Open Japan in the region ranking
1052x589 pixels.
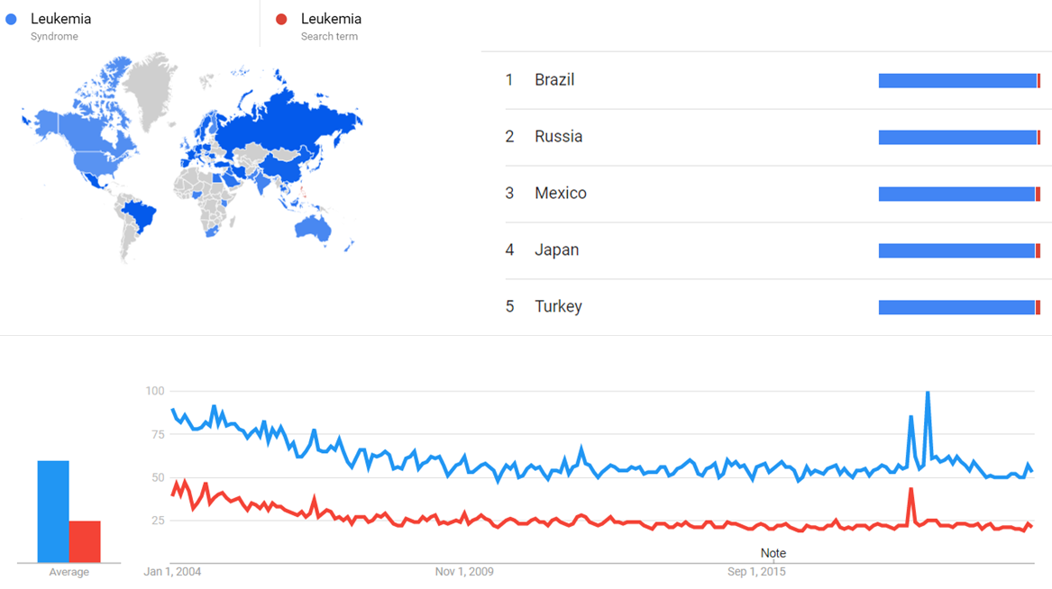(x=556, y=250)
